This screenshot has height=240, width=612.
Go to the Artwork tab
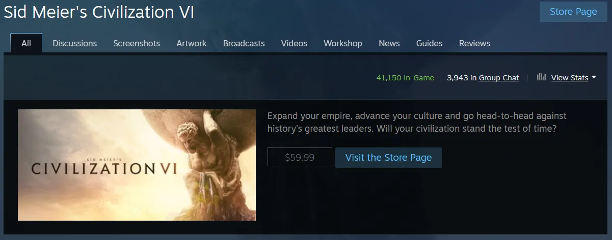tap(192, 43)
